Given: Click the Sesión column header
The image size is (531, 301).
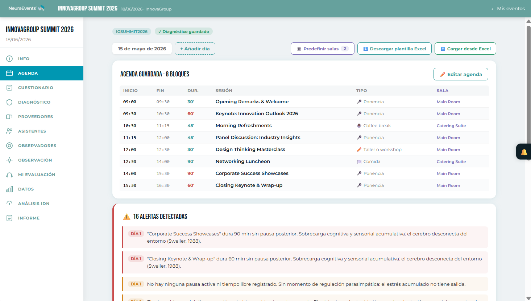Looking at the screenshot, I should point(224,91).
